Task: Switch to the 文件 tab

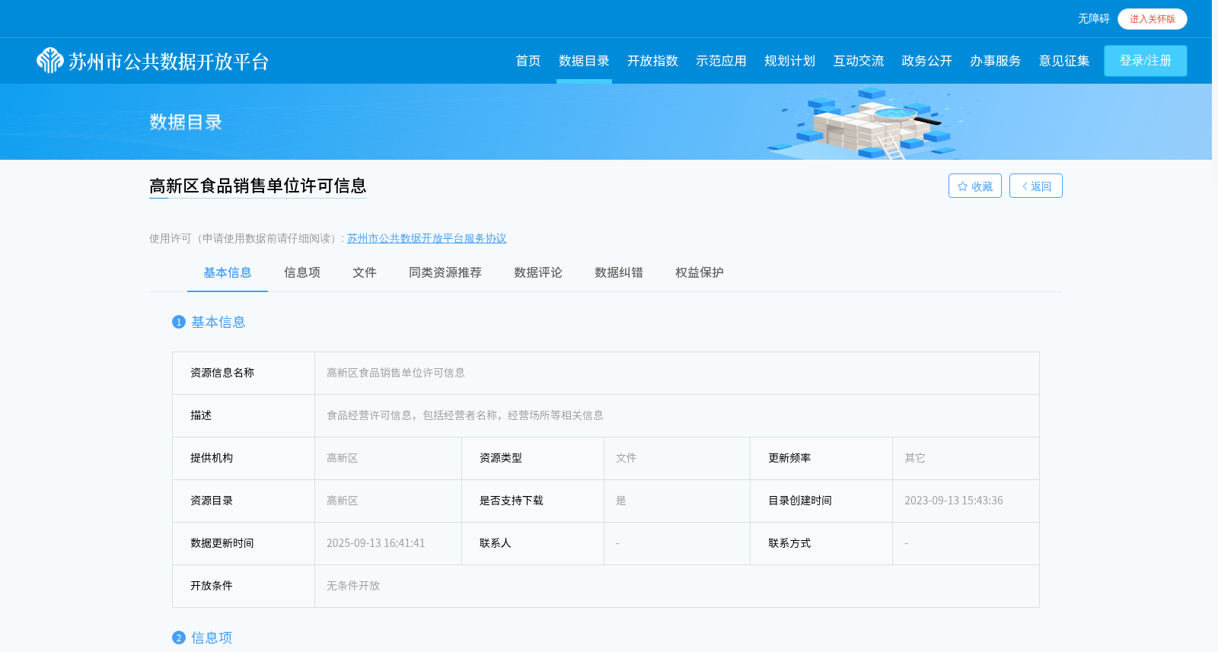Action: coord(365,272)
